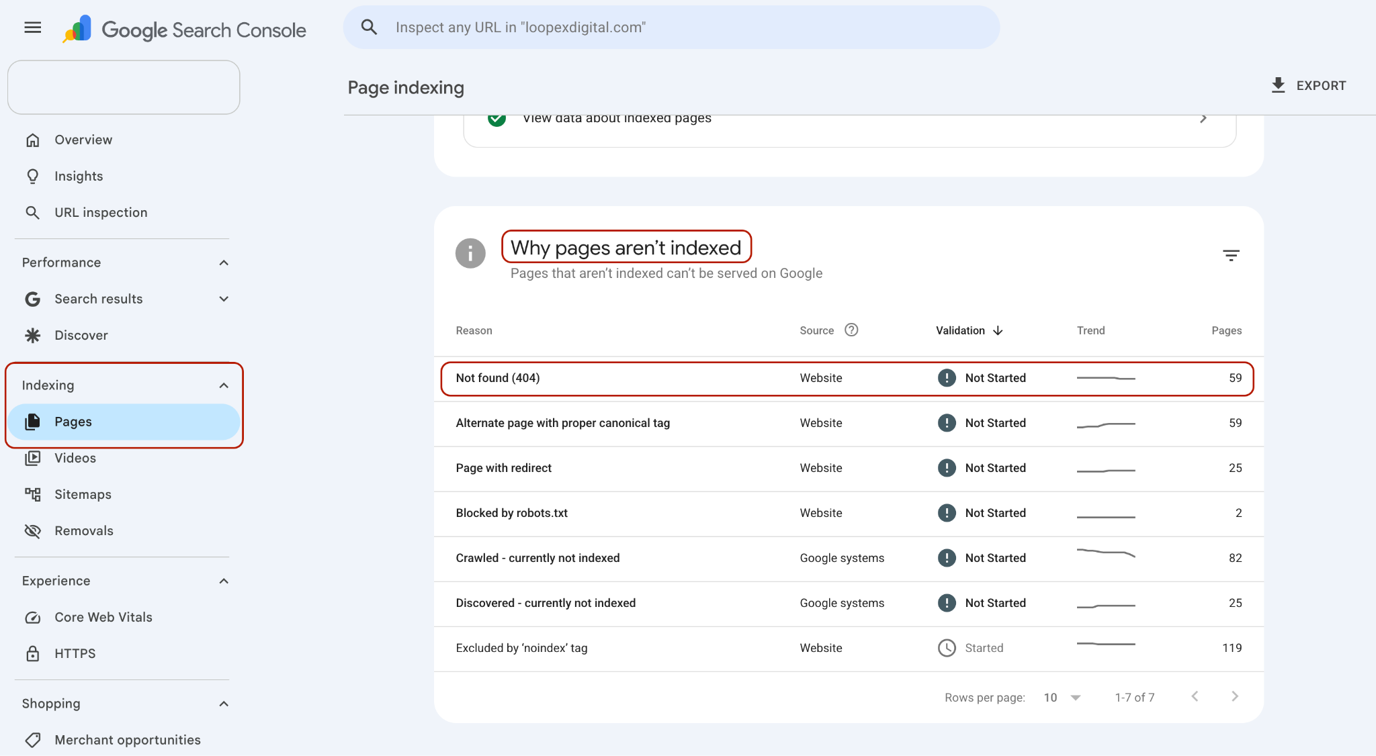Expand the Search results submenu chevron

(224, 299)
